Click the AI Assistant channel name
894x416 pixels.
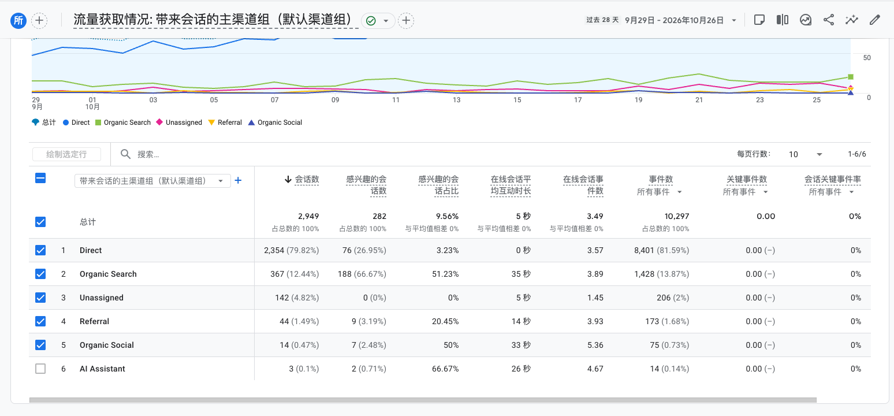pyautogui.click(x=102, y=369)
